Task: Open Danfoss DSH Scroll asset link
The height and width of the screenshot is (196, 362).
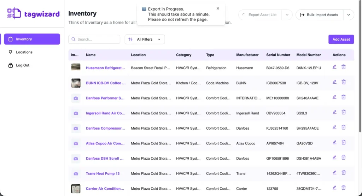Action: click(x=105, y=159)
